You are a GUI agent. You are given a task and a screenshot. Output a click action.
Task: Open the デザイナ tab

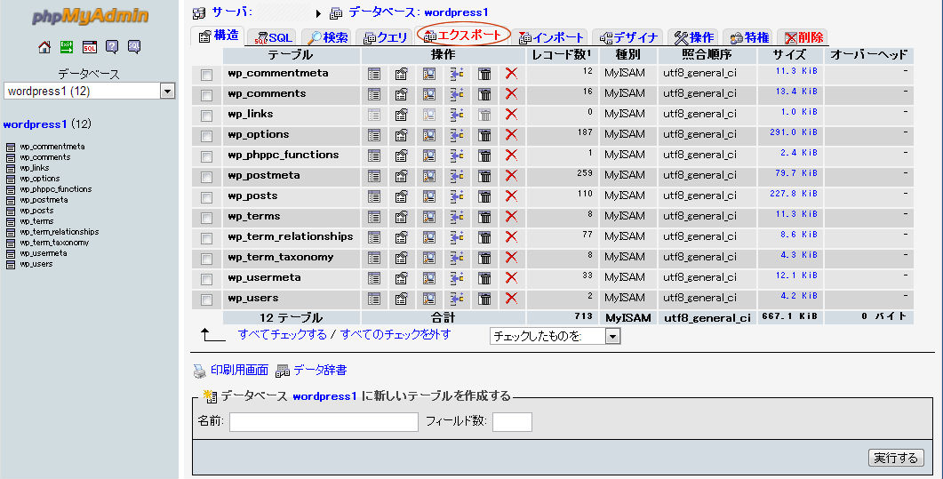[x=627, y=37]
